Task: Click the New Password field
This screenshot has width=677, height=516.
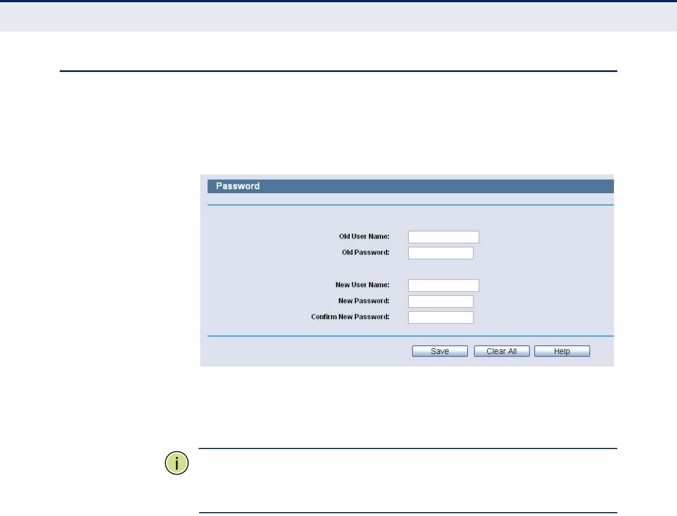Action: coord(441,301)
